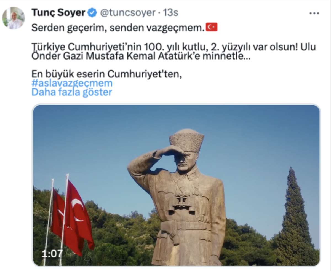Open the #aslavazgeçmem hashtag

pos(72,83)
